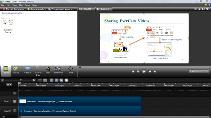Click the Cut scissors tool
This screenshot has height=118, width=211.
pos(51,80)
